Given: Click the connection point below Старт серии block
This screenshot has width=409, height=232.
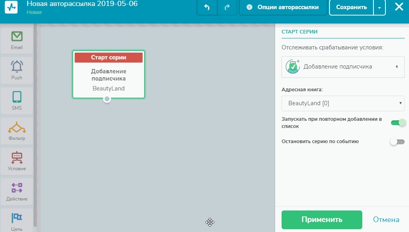Looking at the screenshot, I should 107,99.
